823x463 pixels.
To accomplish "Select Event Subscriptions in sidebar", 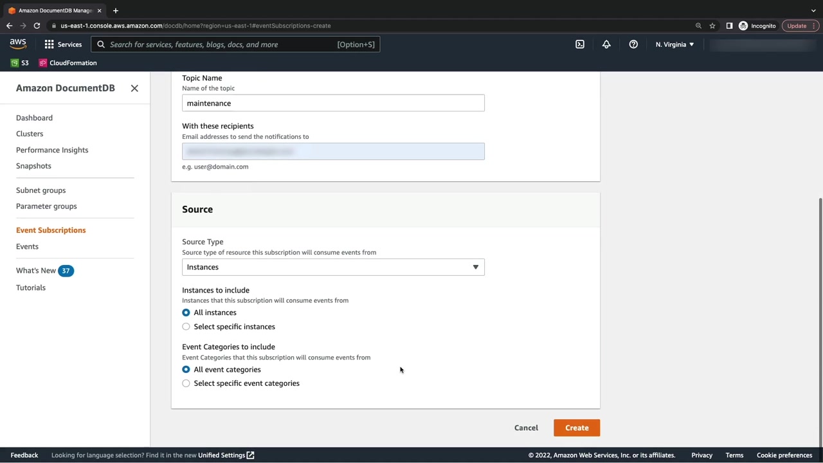I will (x=51, y=230).
